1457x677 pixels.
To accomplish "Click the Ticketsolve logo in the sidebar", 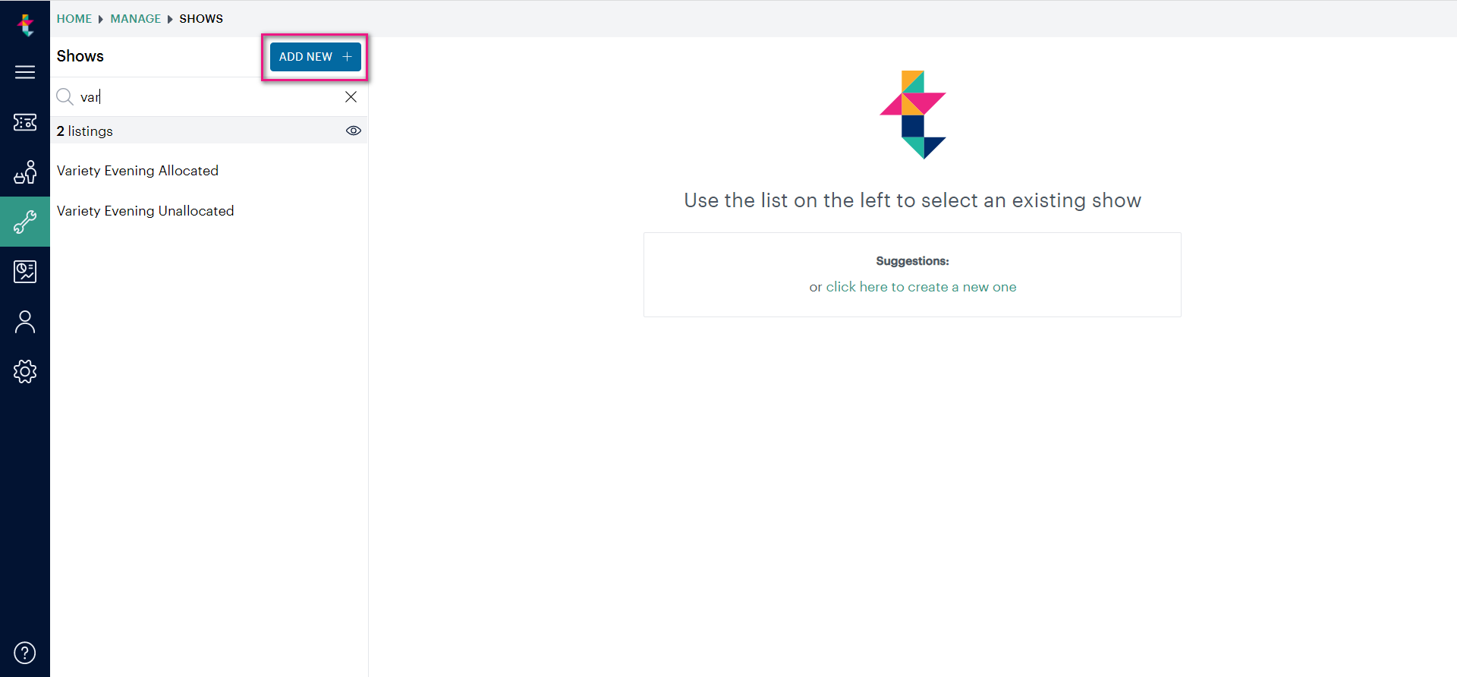I will pos(26,24).
